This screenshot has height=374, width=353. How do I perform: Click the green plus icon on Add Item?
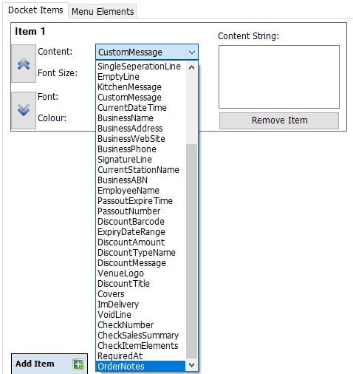coord(78,364)
